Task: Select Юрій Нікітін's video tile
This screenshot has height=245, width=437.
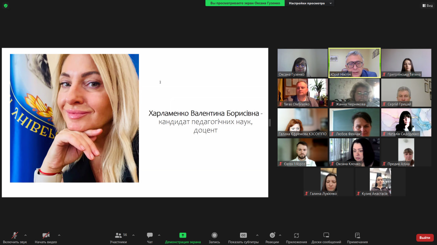Action: pos(354,63)
